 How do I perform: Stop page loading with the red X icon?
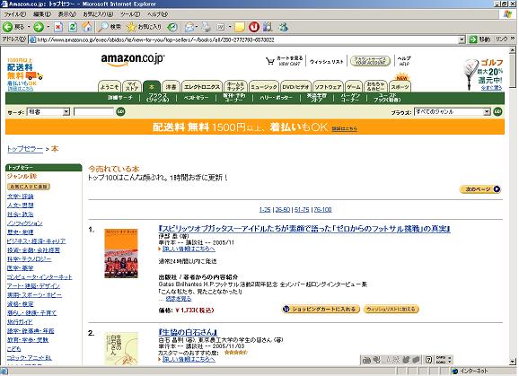coord(58,27)
